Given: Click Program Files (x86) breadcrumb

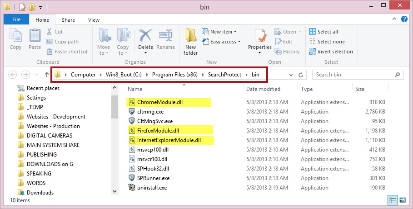Looking at the screenshot, I should pos(175,75).
